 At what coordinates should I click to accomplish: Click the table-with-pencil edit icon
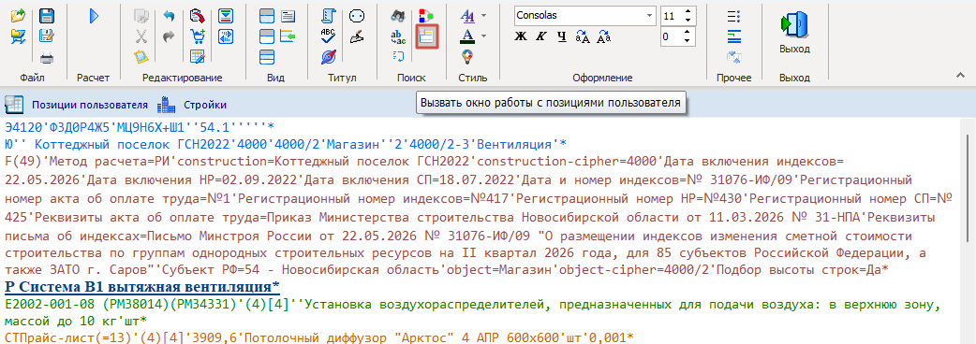[x=198, y=57]
